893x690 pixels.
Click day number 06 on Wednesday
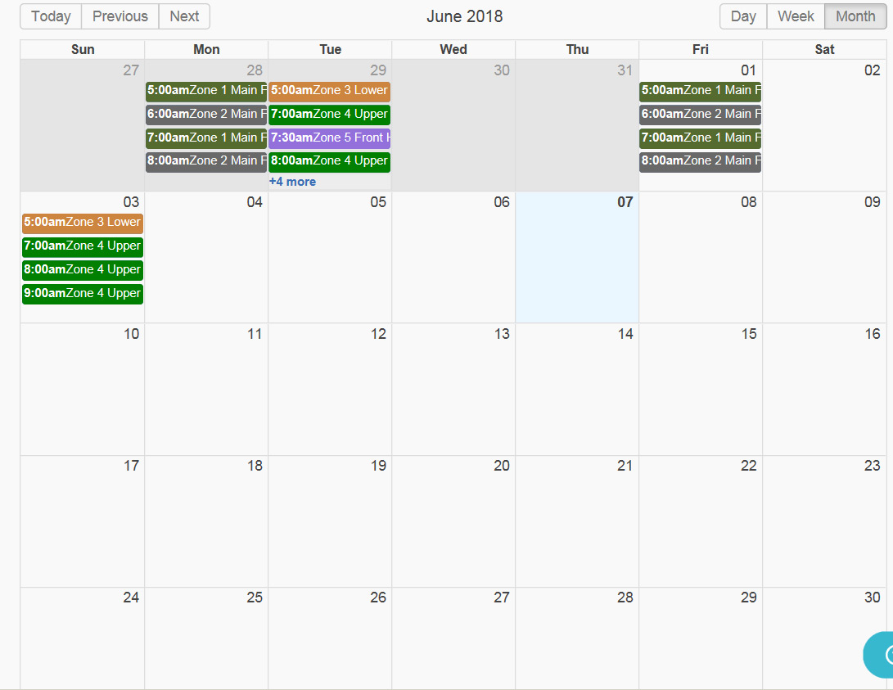(x=502, y=202)
